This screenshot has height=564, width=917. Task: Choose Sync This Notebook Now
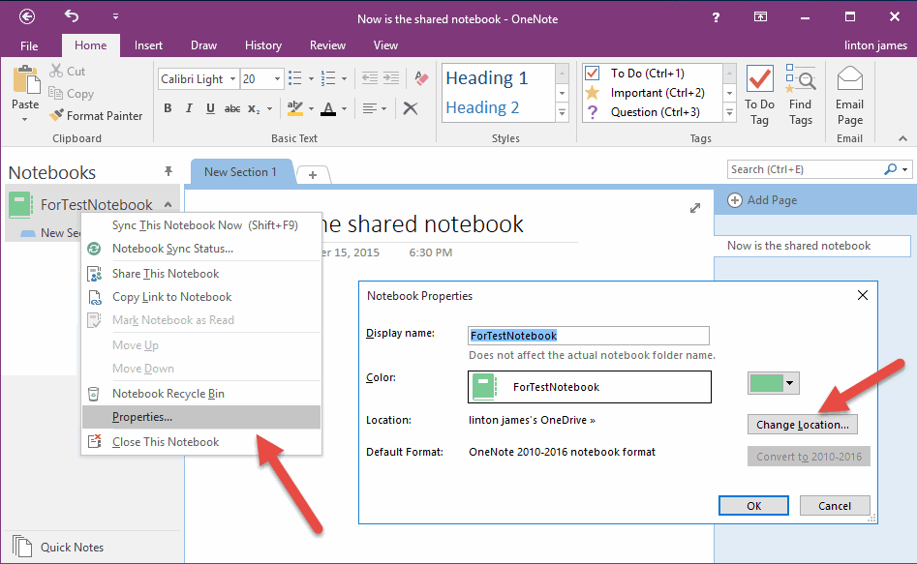201,225
